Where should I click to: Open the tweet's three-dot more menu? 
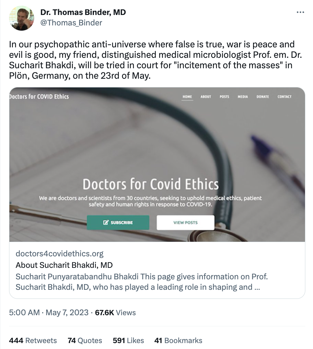tap(300, 13)
